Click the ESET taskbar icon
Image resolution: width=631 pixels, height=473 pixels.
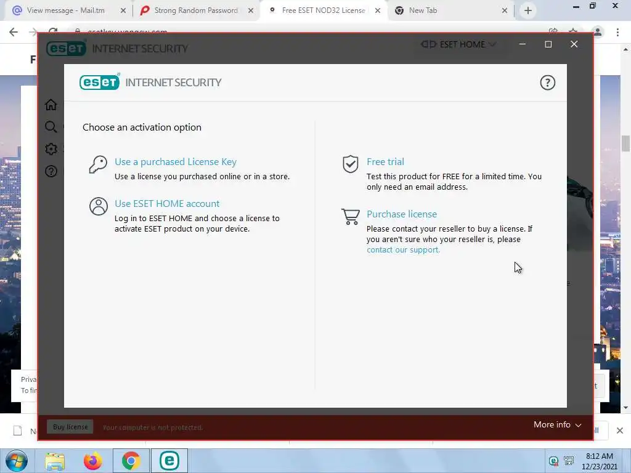click(169, 461)
